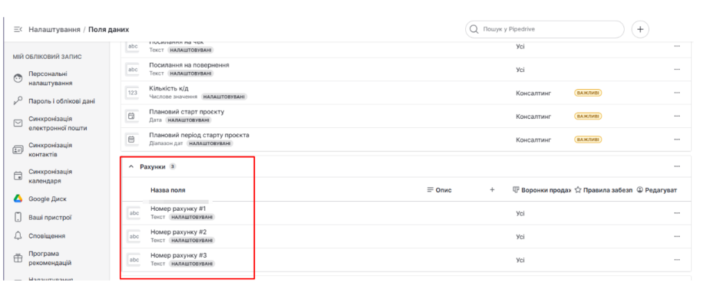
Task: Click the Персональні налаштування face icon
Action: (x=18, y=79)
